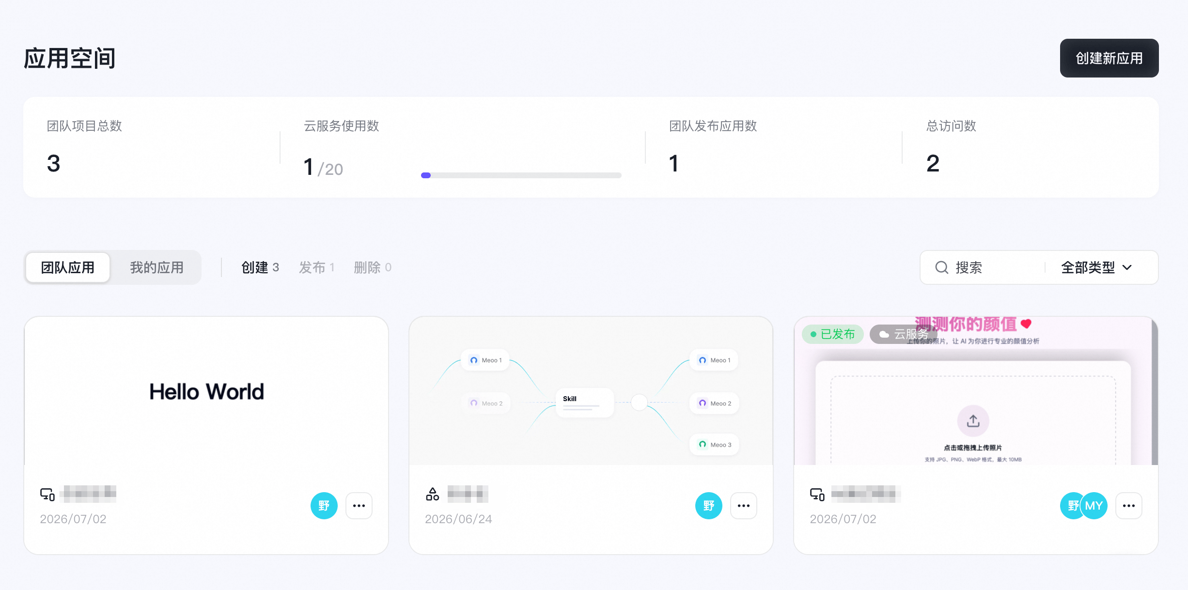Switch to the 我的应用 tab

point(156,267)
